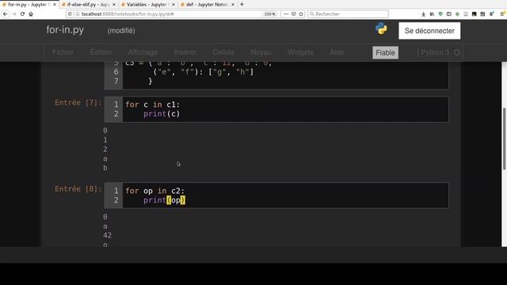Open the page actions three-dot menu

[x=286, y=14]
